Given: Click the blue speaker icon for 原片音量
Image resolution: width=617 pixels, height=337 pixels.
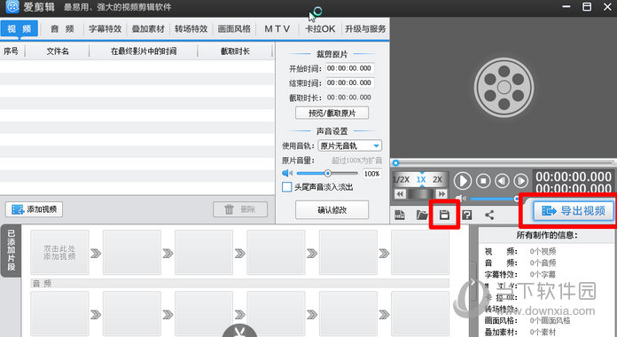Looking at the screenshot, I should pyautogui.click(x=287, y=173).
